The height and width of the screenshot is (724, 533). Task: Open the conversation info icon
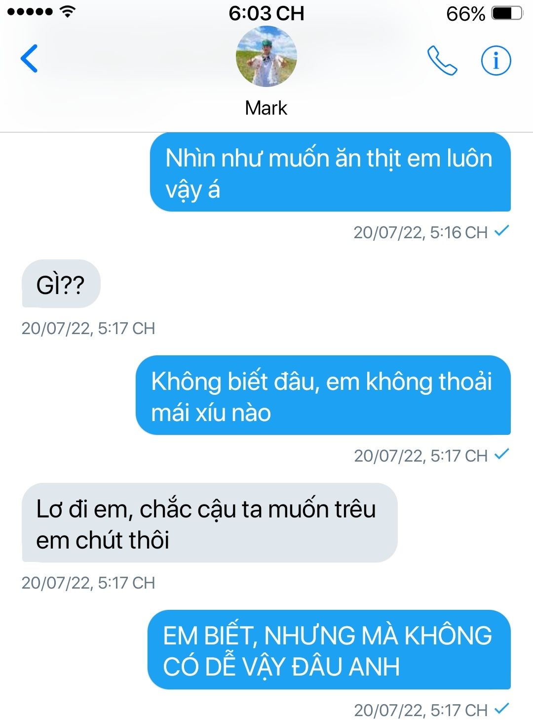(495, 60)
